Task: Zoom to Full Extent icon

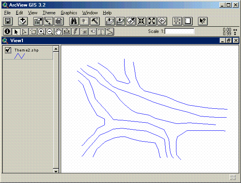Action: click(110, 21)
